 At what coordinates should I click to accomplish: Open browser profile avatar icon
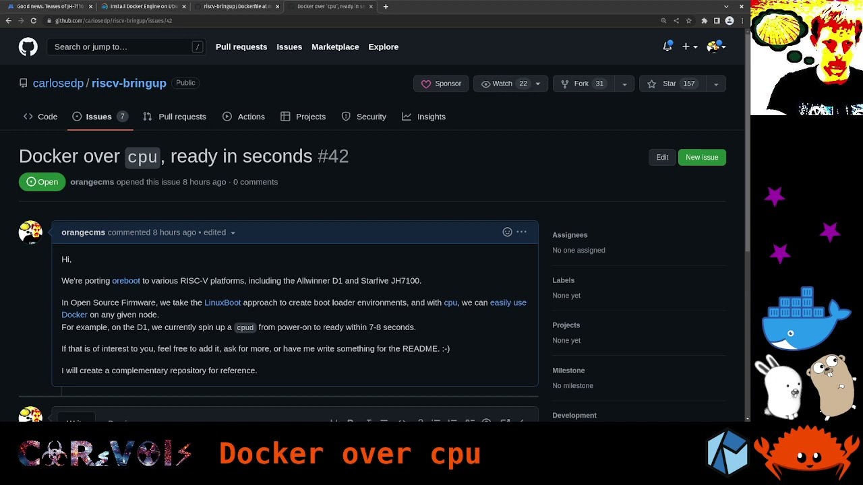(729, 21)
